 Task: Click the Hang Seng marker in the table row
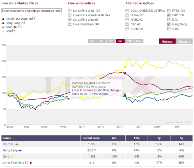click(x=20, y=151)
